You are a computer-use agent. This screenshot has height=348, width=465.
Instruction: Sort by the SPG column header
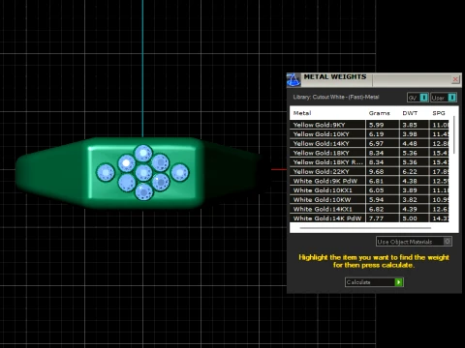439,113
